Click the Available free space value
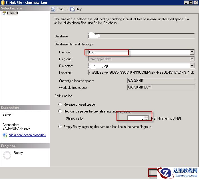Screen dimensions: 199x179 tap(161, 87)
